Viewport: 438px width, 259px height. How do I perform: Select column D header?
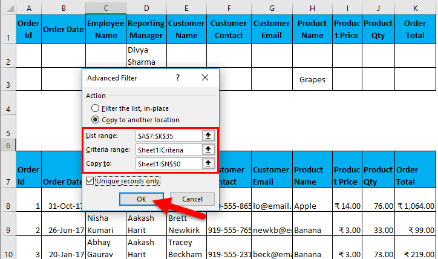click(146, 8)
